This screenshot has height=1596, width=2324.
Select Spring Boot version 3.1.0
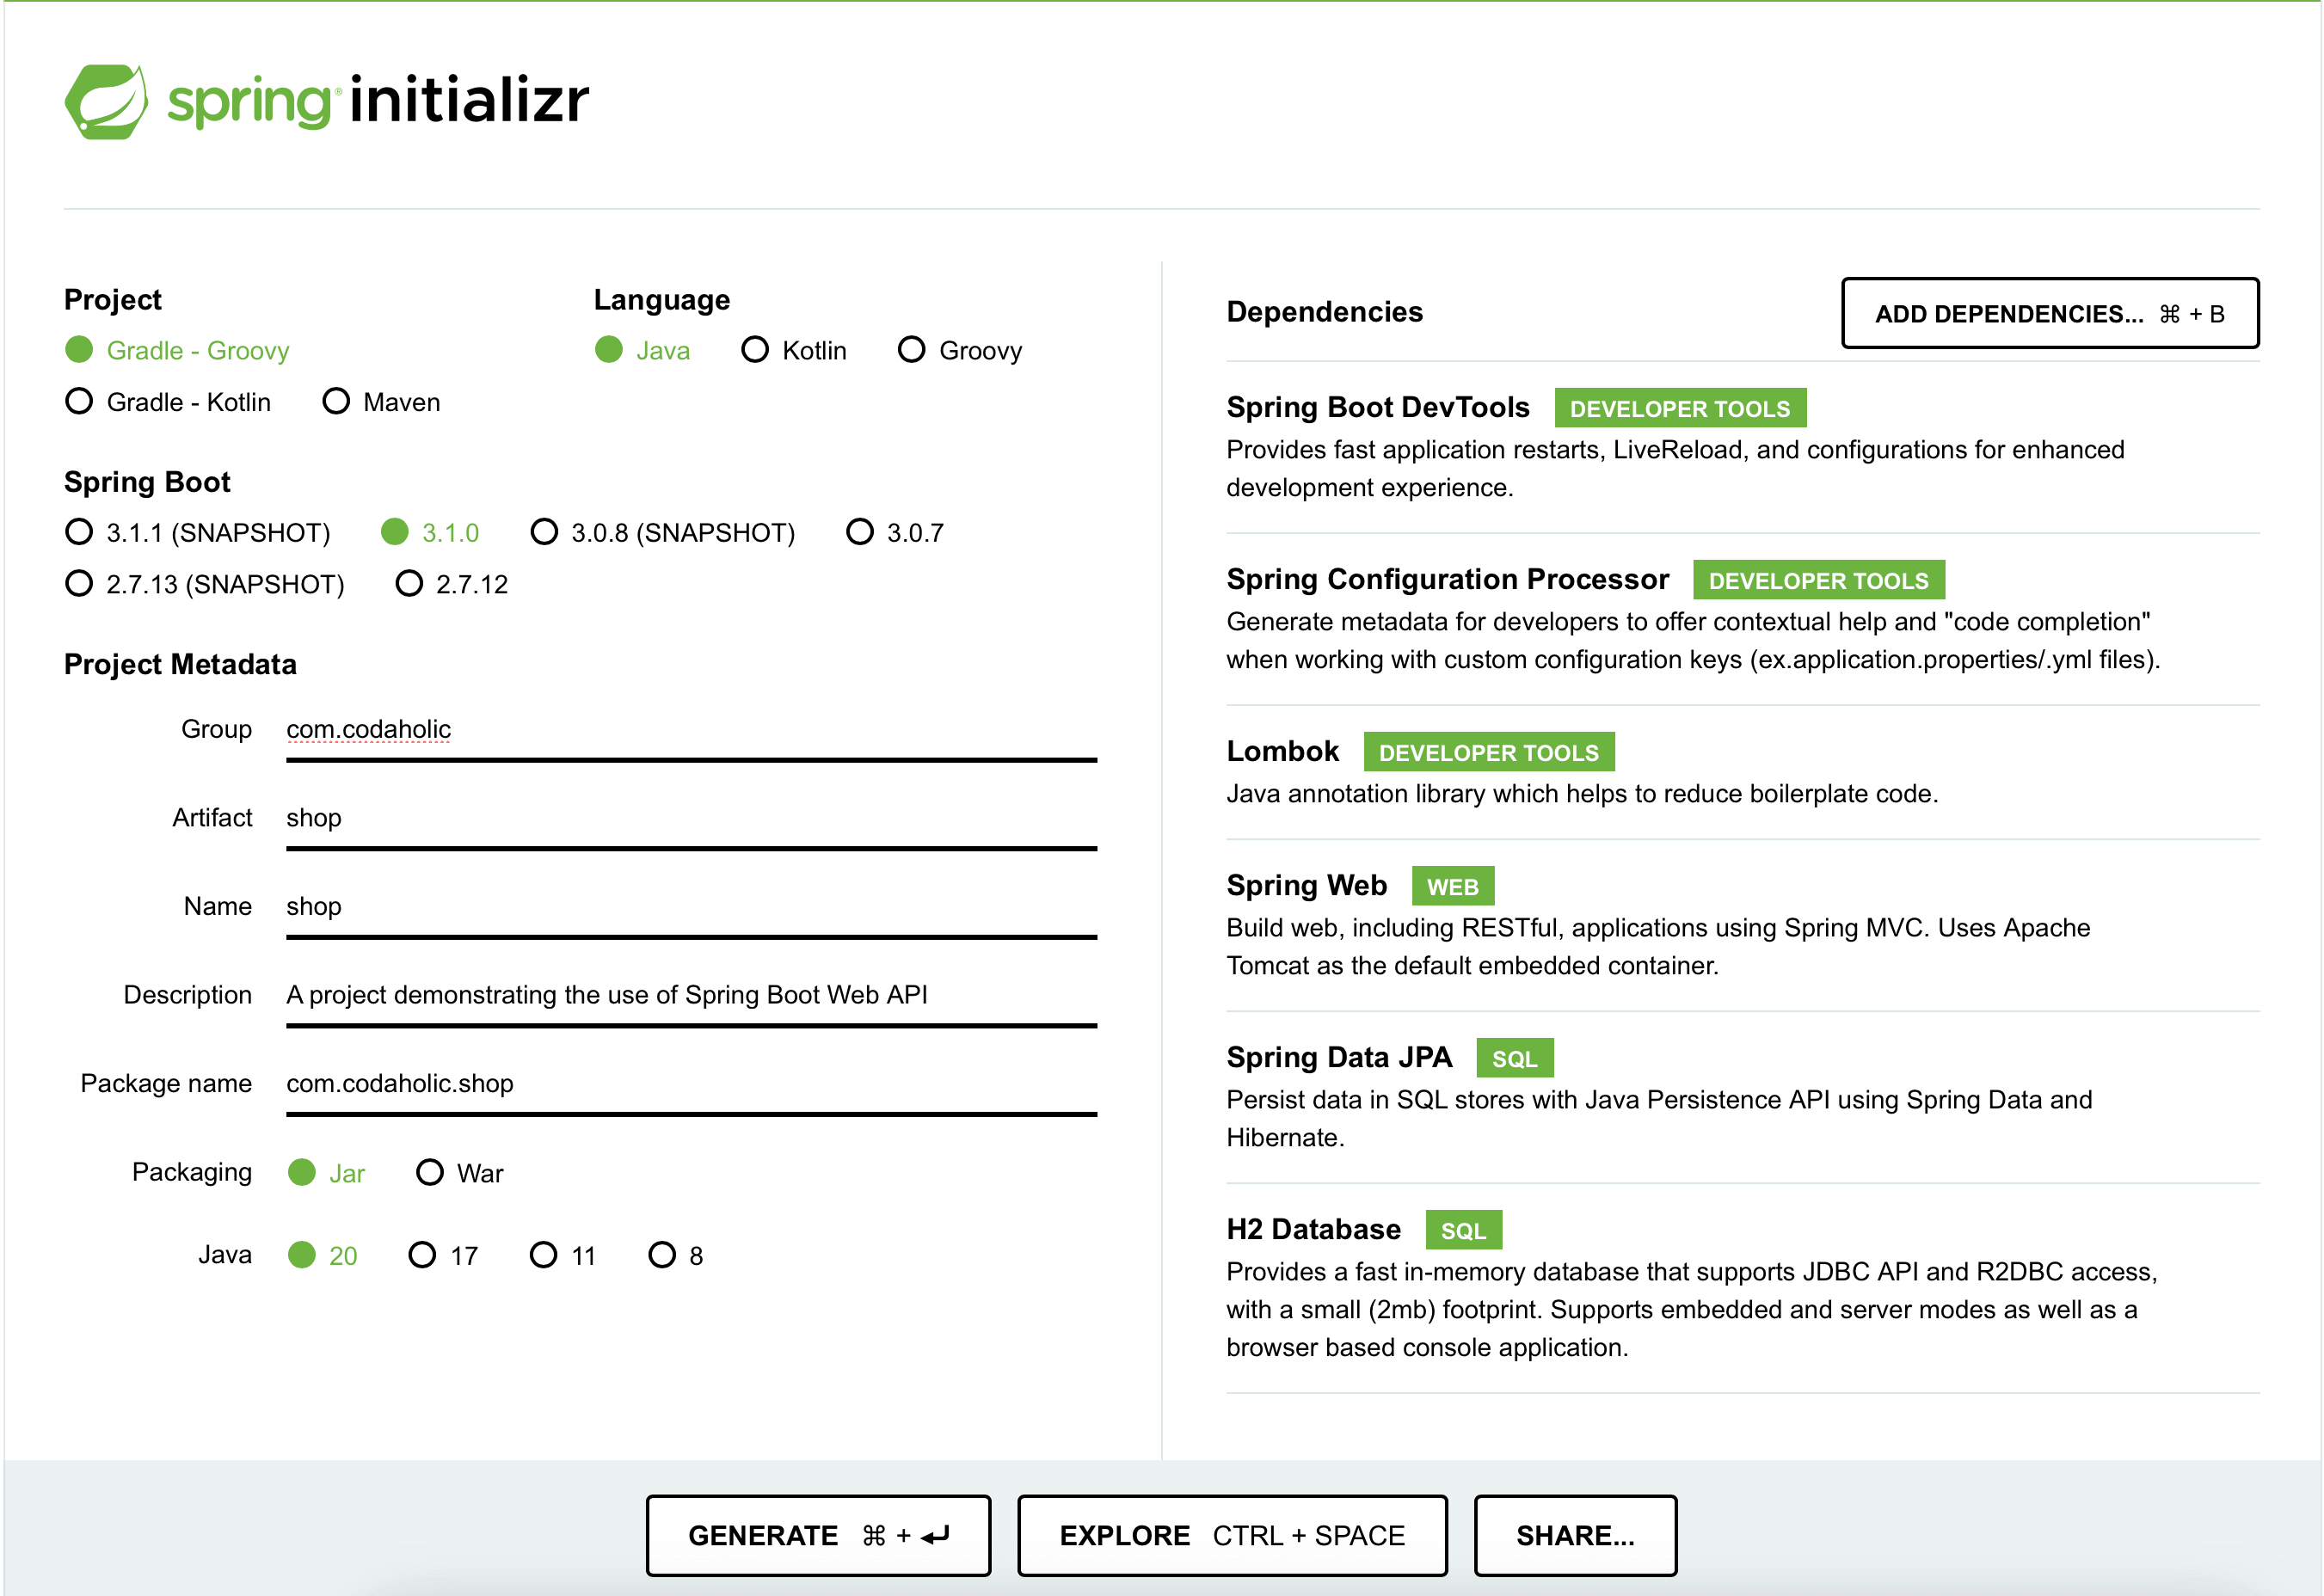pos(430,533)
